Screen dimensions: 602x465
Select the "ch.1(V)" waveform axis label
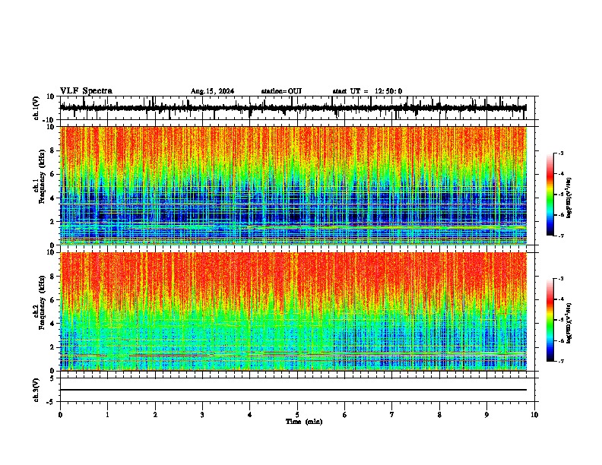click(x=36, y=108)
